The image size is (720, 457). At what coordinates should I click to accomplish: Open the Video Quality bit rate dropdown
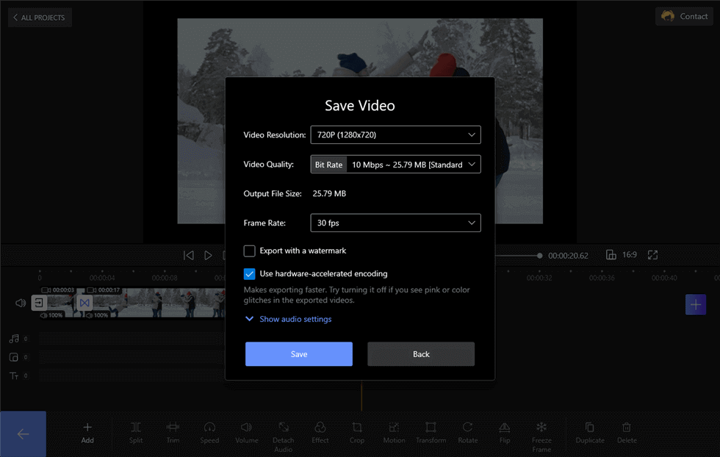pyautogui.click(x=395, y=165)
